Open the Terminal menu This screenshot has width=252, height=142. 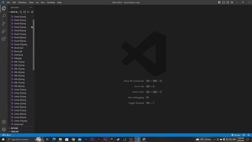51,2
